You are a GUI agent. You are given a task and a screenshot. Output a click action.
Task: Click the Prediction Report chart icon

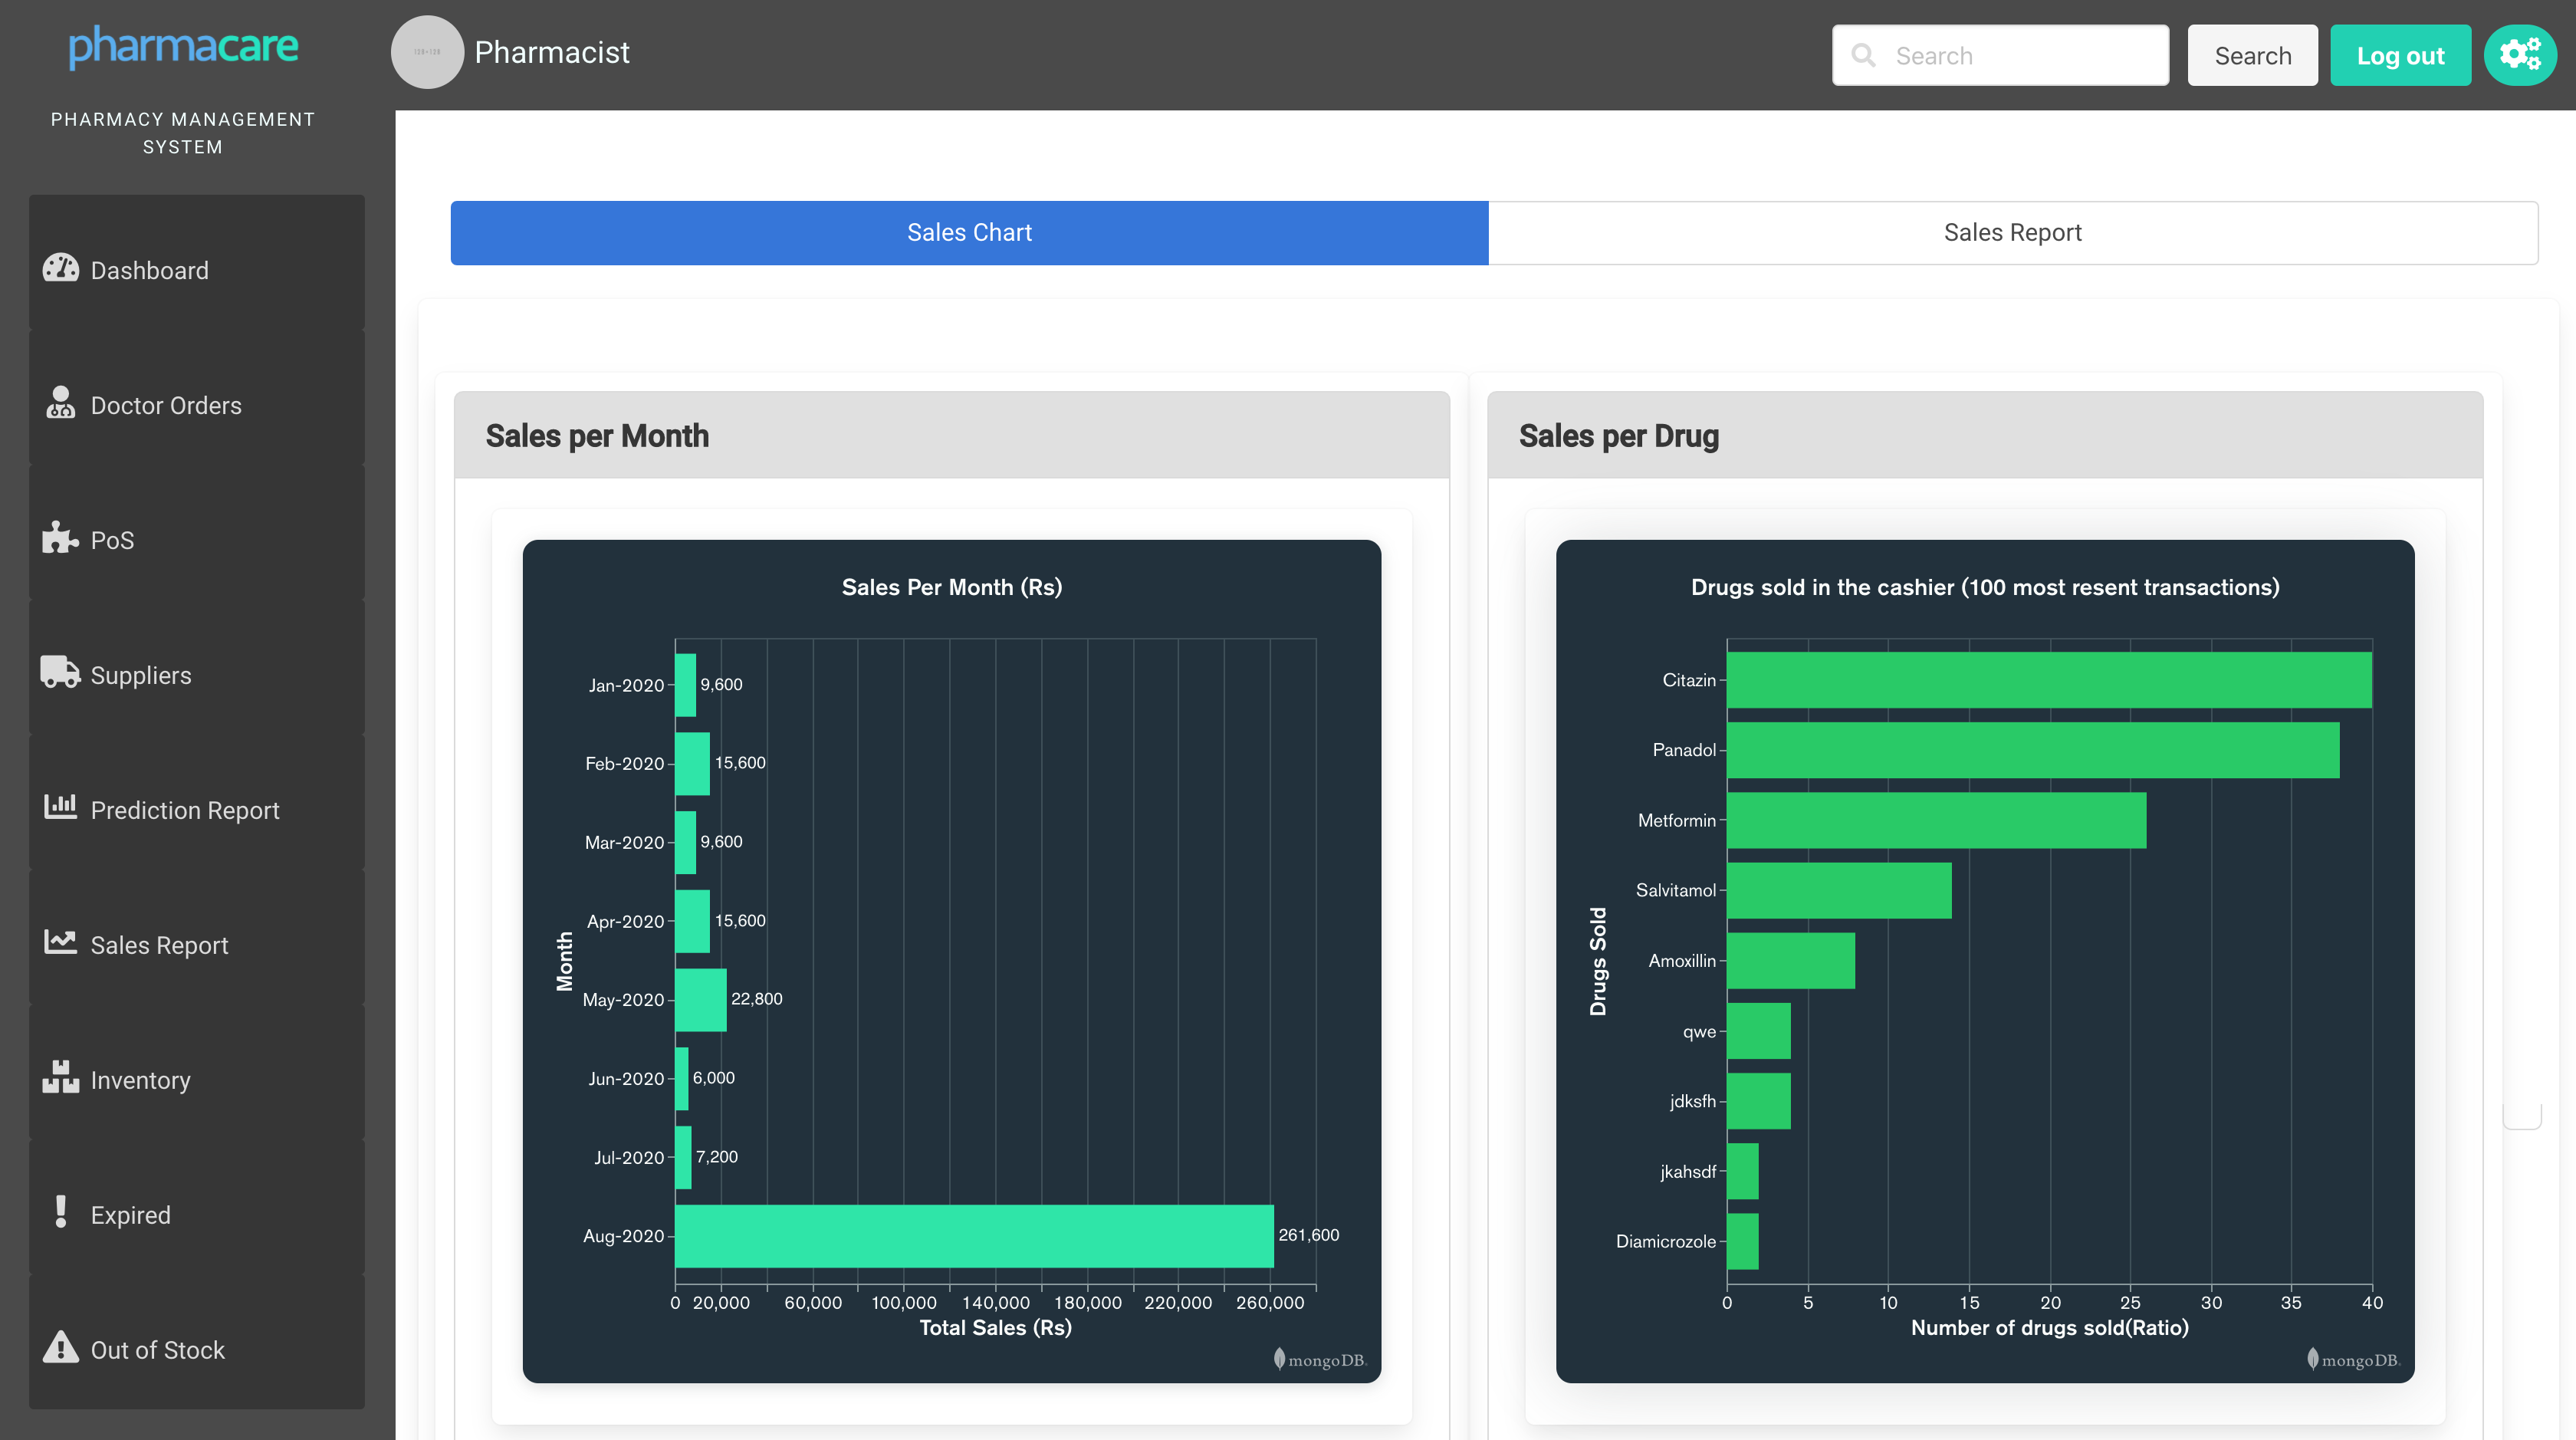coord(60,806)
